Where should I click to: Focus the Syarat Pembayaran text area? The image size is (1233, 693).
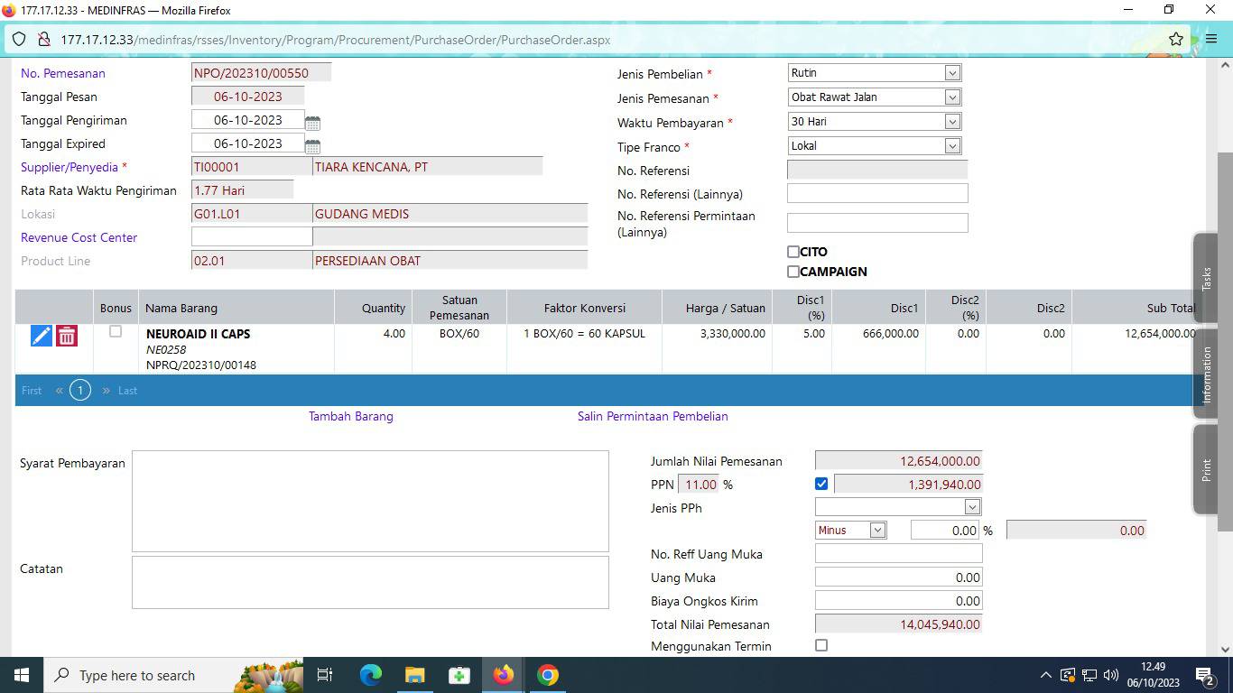click(x=370, y=501)
